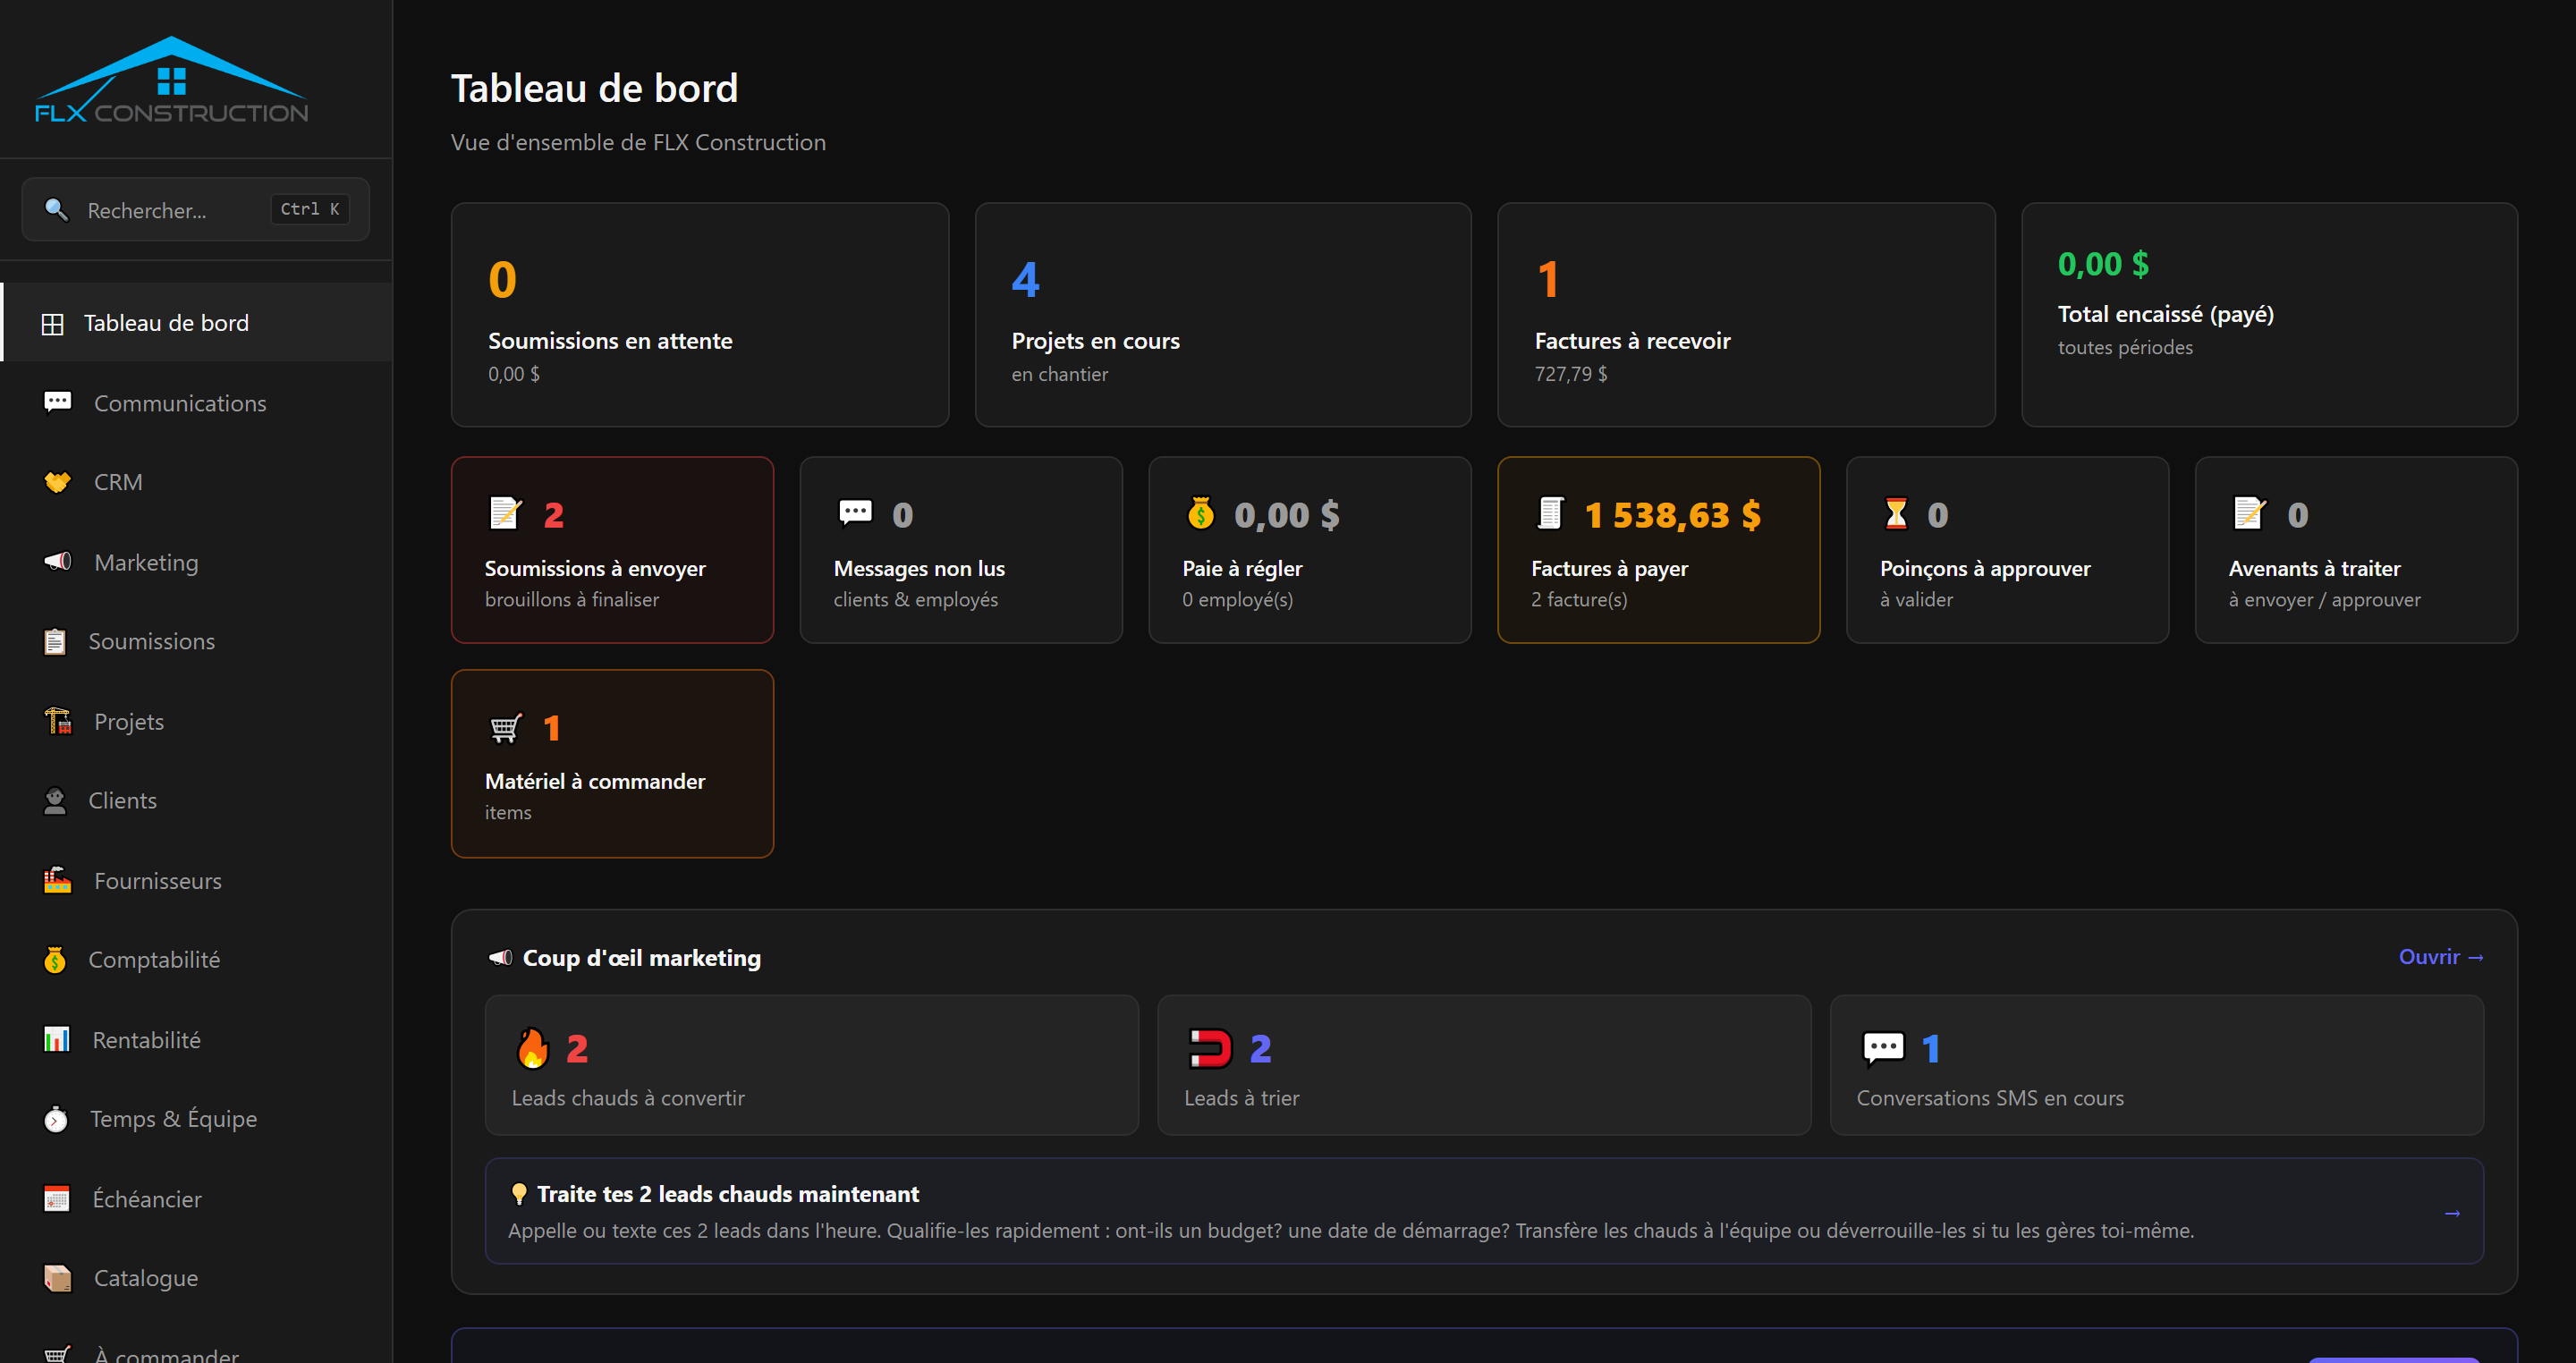Select Rentabilité in the sidebar
The width and height of the screenshot is (2576, 1363).
[197, 1040]
